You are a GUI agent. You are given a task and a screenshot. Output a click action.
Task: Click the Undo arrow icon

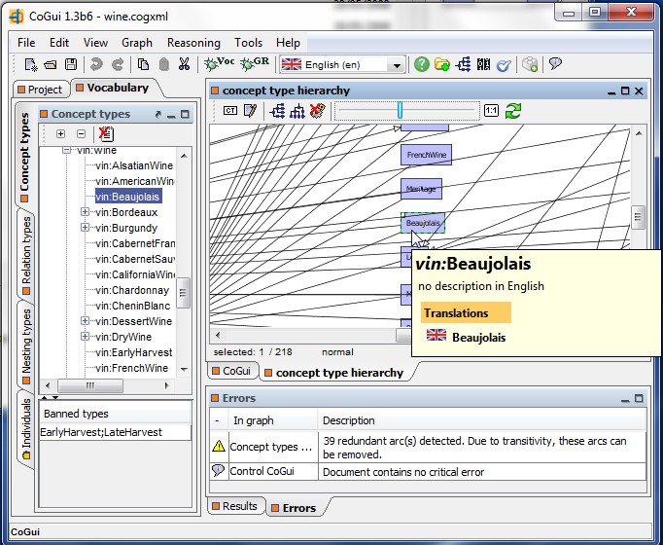96,64
